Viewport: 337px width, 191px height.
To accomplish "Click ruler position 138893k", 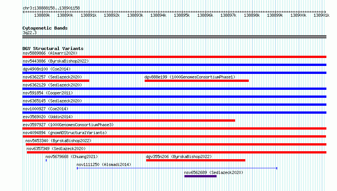I will pyautogui.click(x=135, y=16).
